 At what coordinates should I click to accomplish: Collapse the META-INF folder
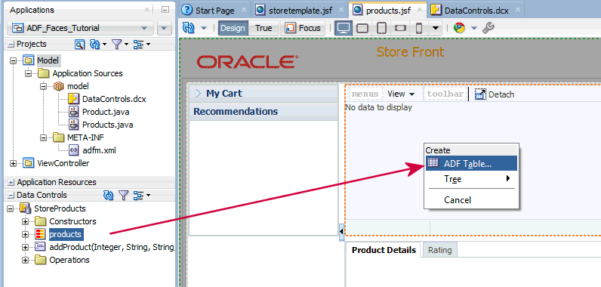(43, 137)
